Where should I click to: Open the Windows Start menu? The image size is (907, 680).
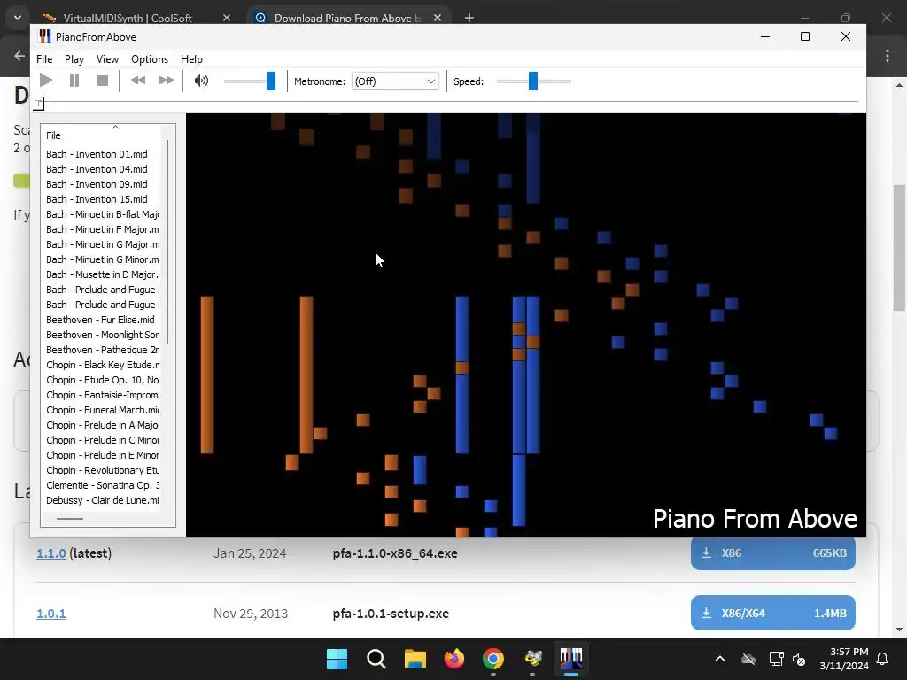[x=337, y=659]
